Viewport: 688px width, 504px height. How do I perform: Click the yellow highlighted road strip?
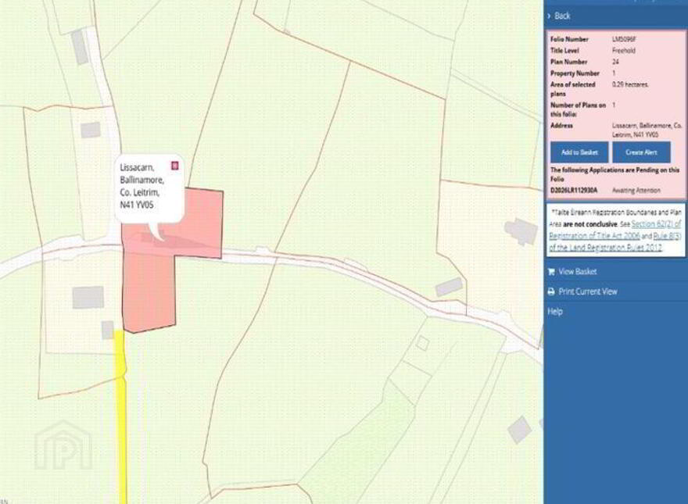[121, 416]
